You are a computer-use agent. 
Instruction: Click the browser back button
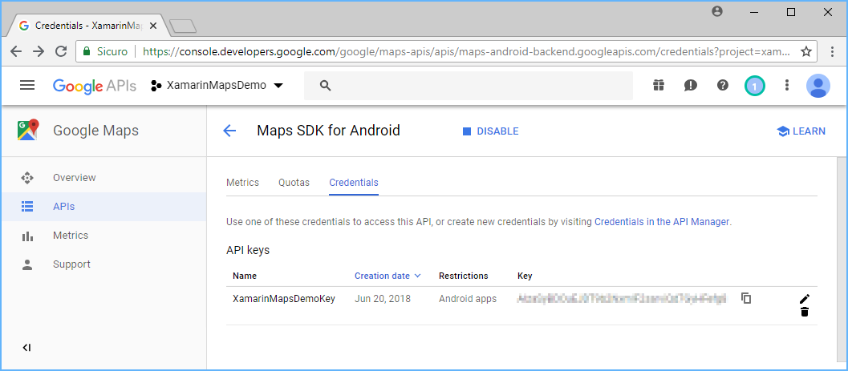tap(16, 52)
